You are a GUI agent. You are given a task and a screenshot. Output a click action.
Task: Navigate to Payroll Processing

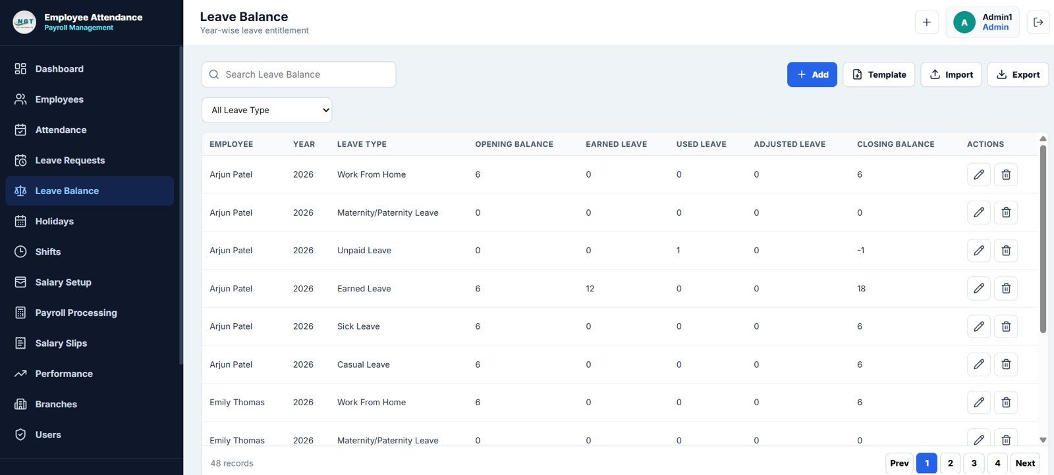(x=90, y=312)
